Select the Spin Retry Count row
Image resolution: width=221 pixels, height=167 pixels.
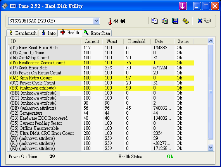tap(102, 78)
